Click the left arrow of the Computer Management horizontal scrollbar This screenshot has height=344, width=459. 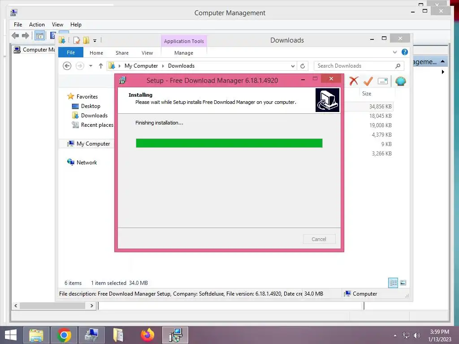16,305
